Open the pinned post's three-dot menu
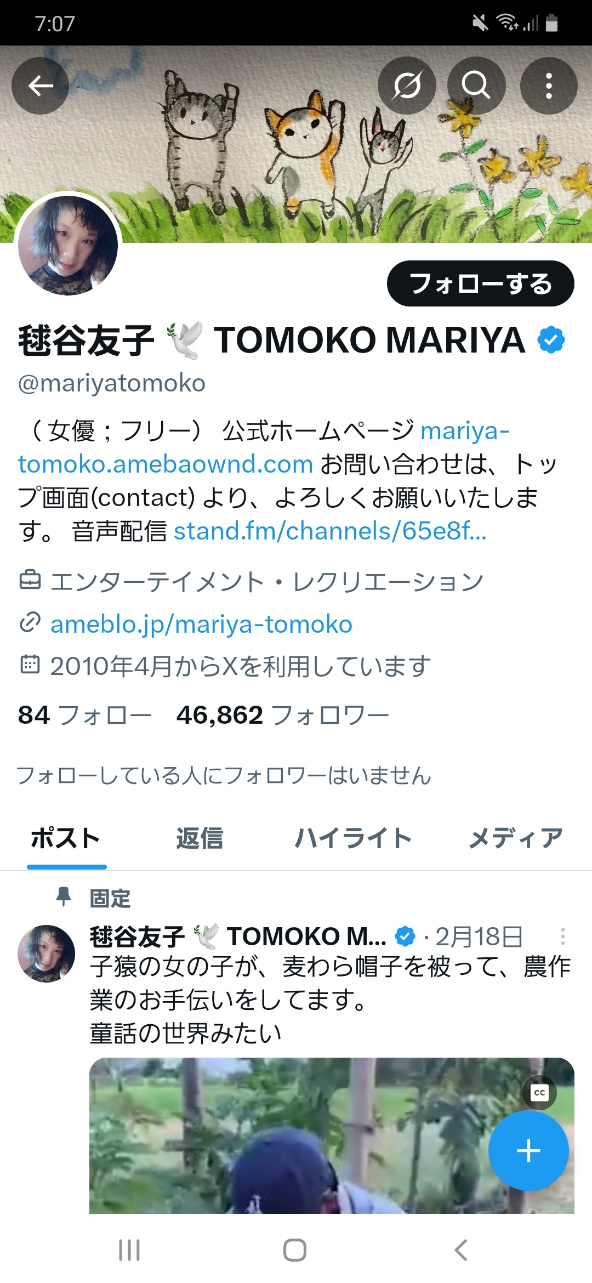The width and height of the screenshot is (592, 1283). 562,936
